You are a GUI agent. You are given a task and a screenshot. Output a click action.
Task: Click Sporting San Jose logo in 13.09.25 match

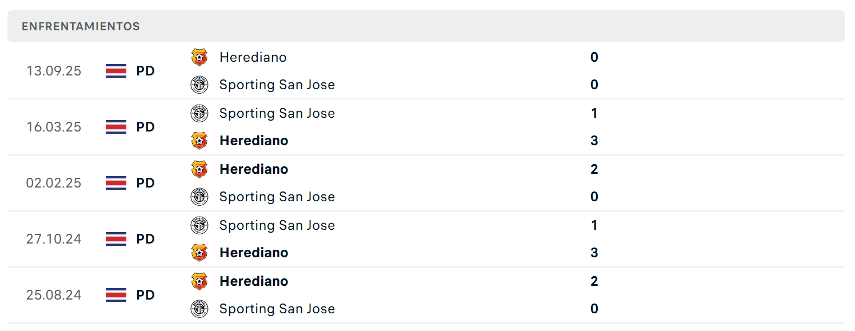tap(199, 85)
